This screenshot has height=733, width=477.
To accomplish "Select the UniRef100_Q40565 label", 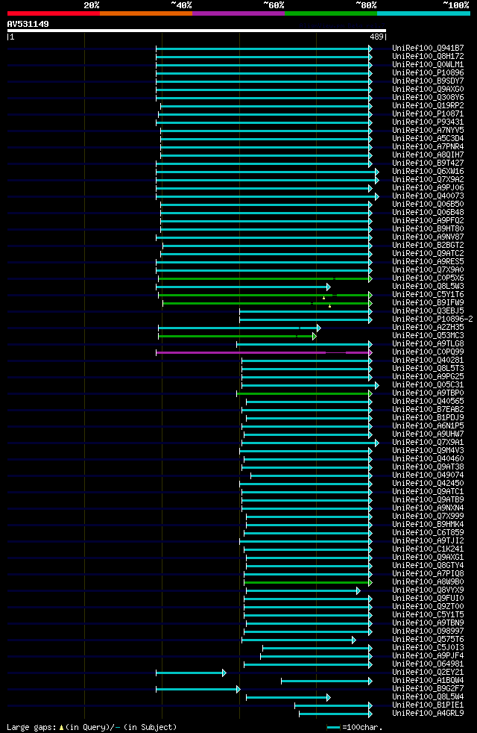I will (428, 401).
